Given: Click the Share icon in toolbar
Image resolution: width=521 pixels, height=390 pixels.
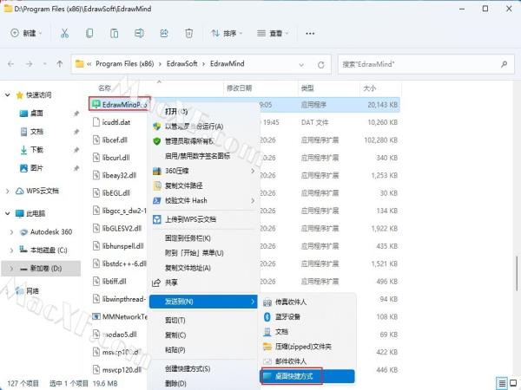Looking at the screenshot, I should (164, 33).
